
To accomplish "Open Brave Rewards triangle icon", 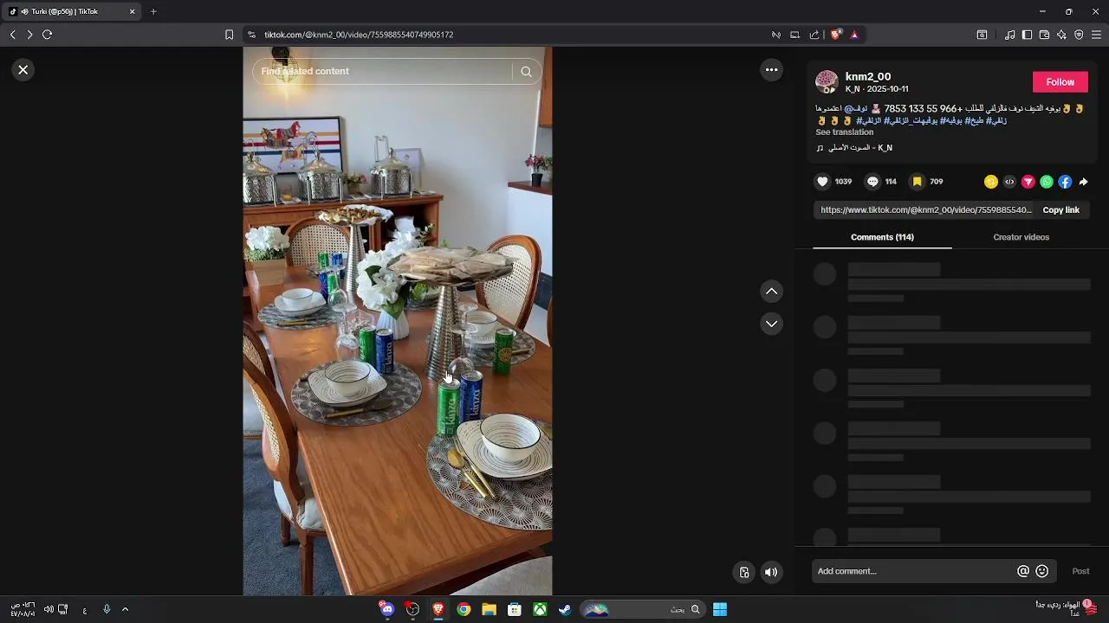I will (854, 35).
